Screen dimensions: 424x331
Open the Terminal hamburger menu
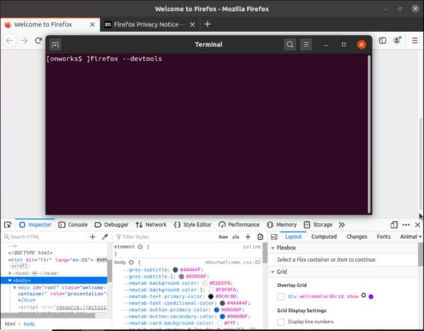(x=306, y=44)
